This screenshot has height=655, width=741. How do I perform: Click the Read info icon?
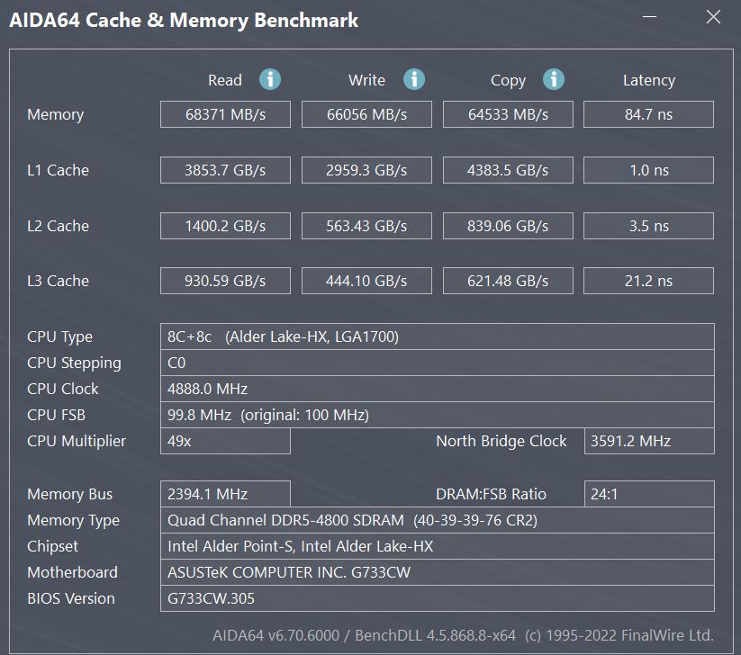pos(270,79)
